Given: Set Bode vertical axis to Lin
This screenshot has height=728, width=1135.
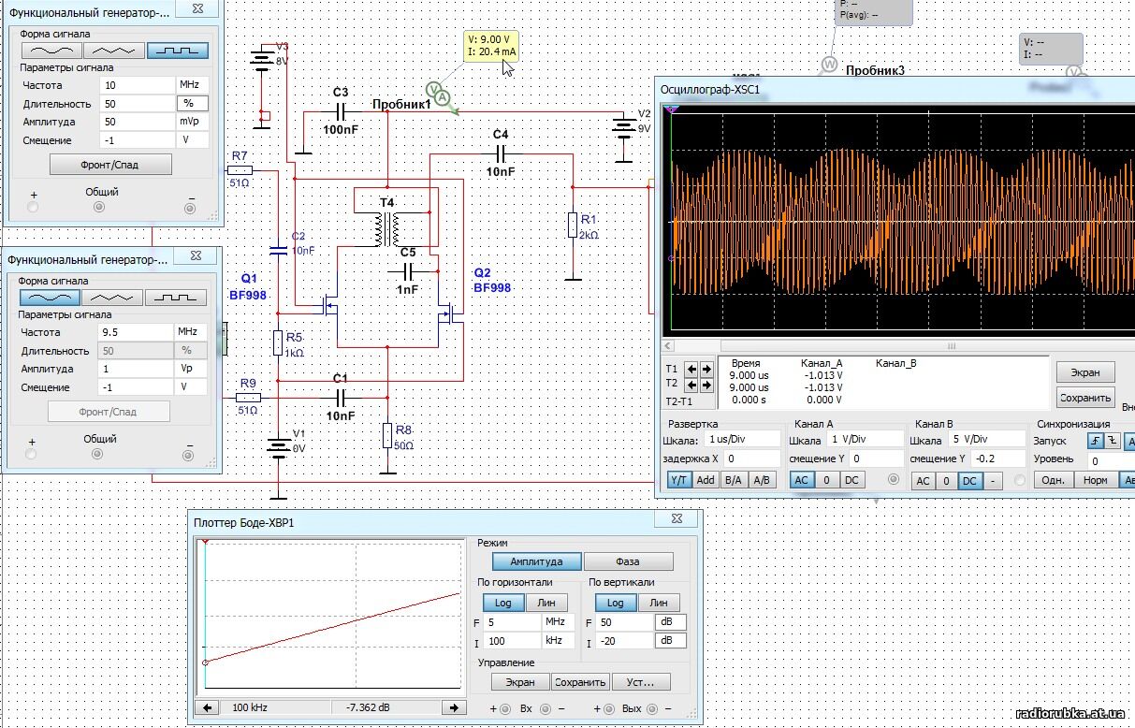Looking at the screenshot, I should point(658,603).
